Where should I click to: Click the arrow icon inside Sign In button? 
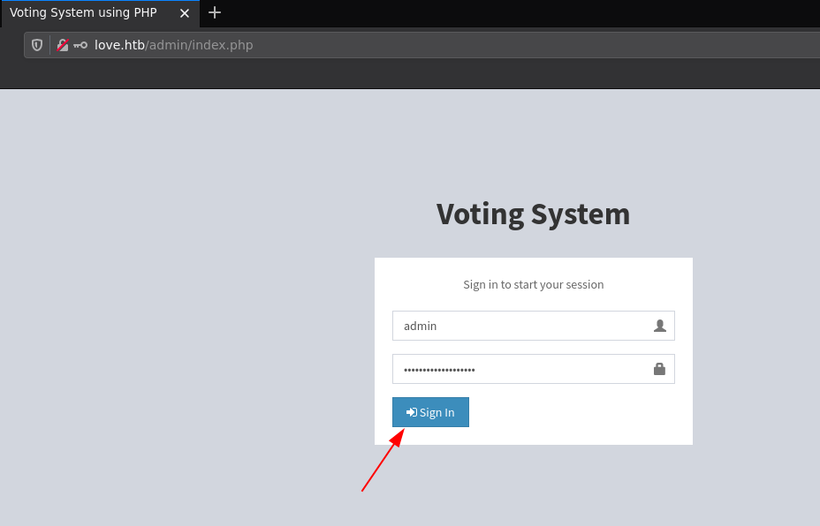tap(411, 412)
